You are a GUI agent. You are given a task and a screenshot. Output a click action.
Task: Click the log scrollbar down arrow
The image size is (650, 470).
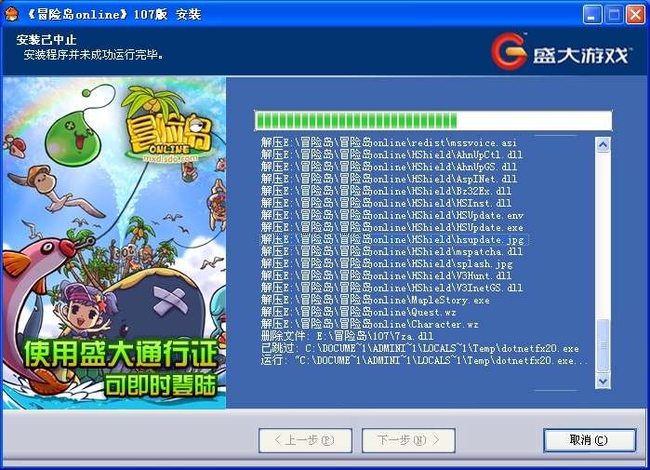[603, 381]
